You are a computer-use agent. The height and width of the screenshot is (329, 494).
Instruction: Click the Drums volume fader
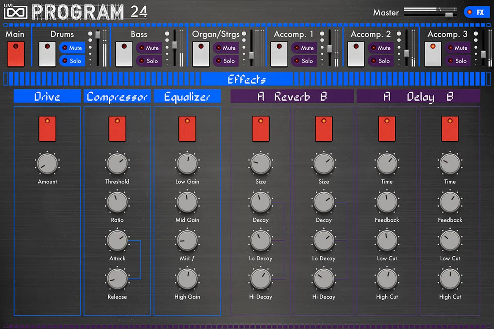(x=98, y=36)
